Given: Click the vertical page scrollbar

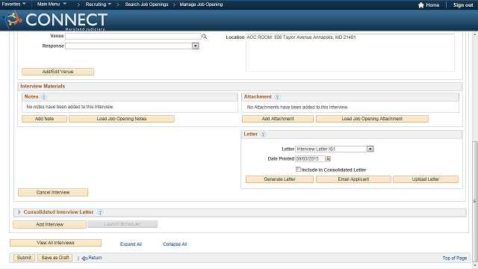Looking at the screenshot, I should pyautogui.click(x=475, y=201).
